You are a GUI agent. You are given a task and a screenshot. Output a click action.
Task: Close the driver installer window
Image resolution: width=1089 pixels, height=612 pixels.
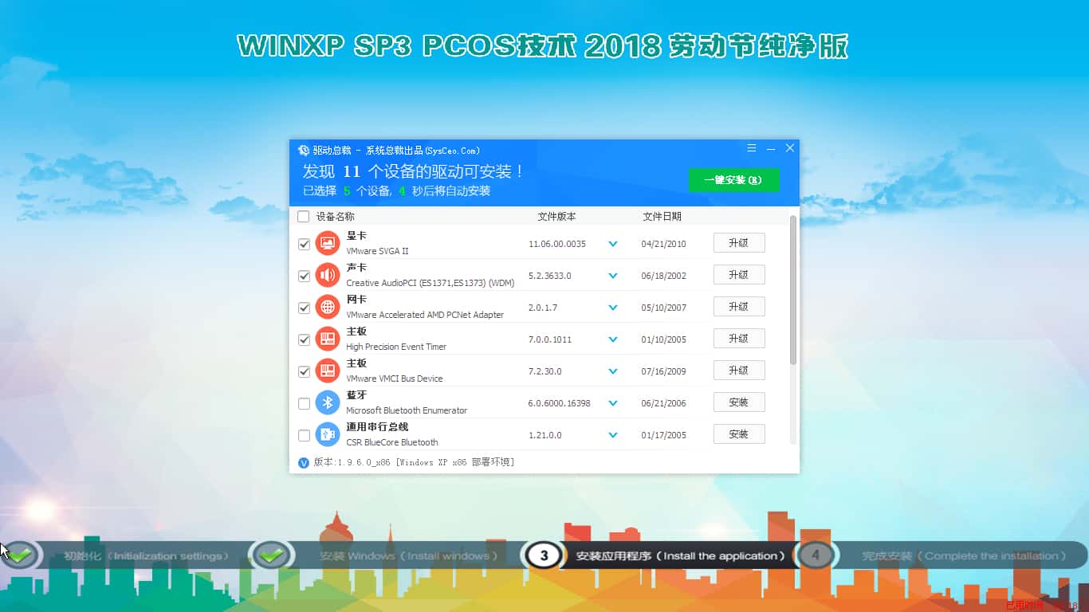tap(790, 148)
